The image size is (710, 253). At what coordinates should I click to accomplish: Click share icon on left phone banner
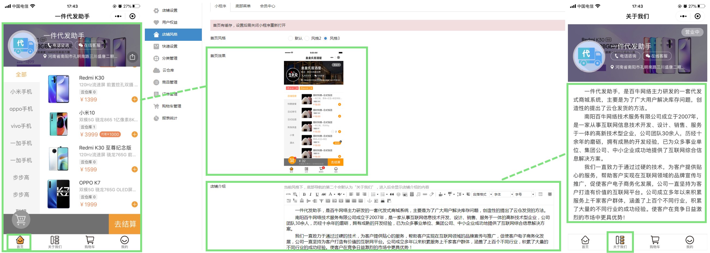132,57
